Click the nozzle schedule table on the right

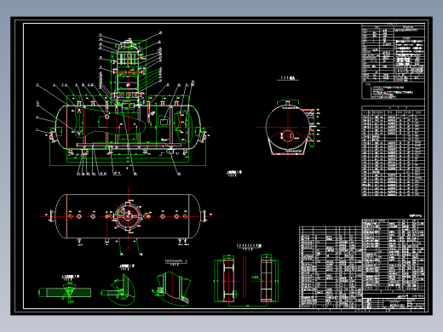(x=393, y=151)
